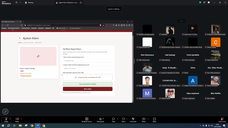Select Aditya Novadianto's blue A avatar

tap(193, 81)
